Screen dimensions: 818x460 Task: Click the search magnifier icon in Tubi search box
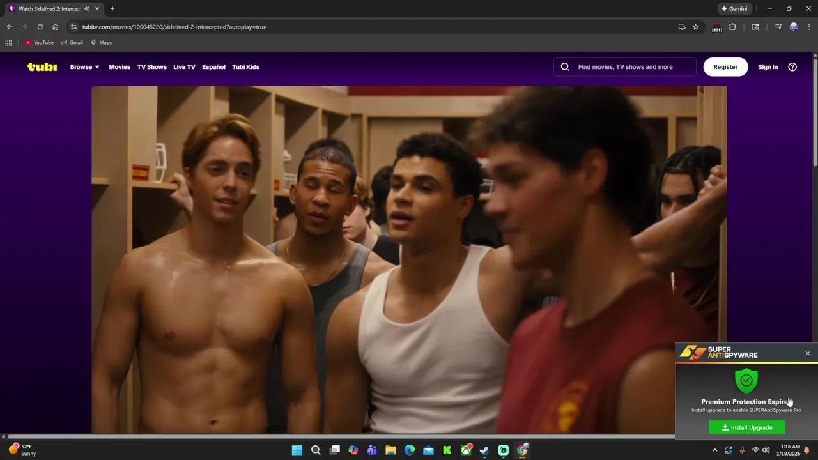(565, 66)
